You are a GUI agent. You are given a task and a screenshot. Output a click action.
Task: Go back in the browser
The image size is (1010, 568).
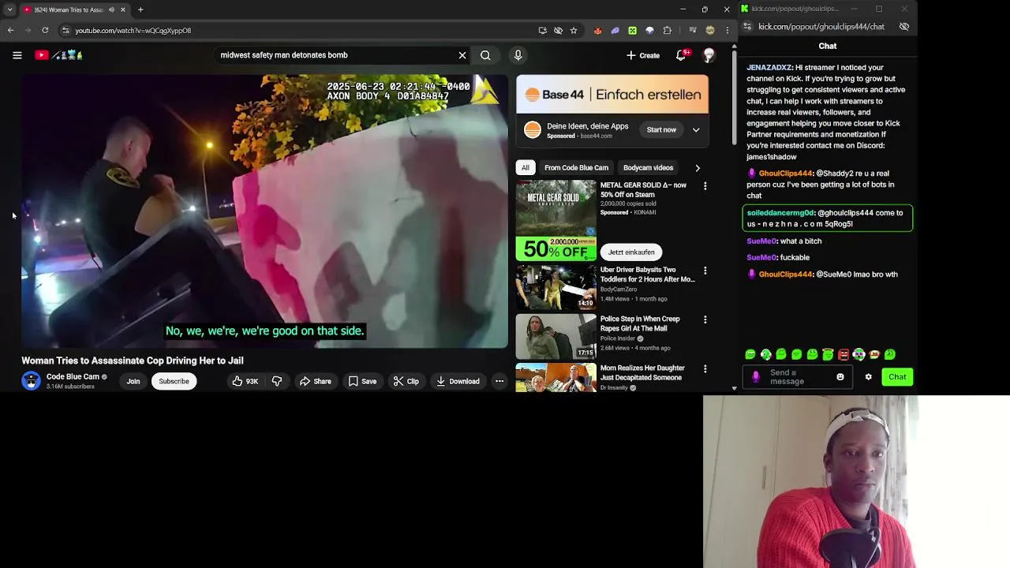tap(10, 30)
